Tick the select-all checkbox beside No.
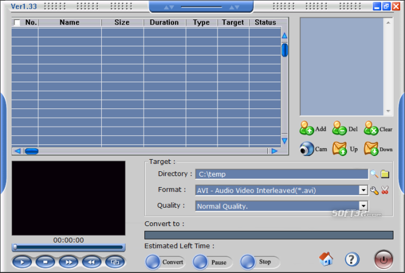Viewport: 405px width, 273px height. (x=17, y=23)
